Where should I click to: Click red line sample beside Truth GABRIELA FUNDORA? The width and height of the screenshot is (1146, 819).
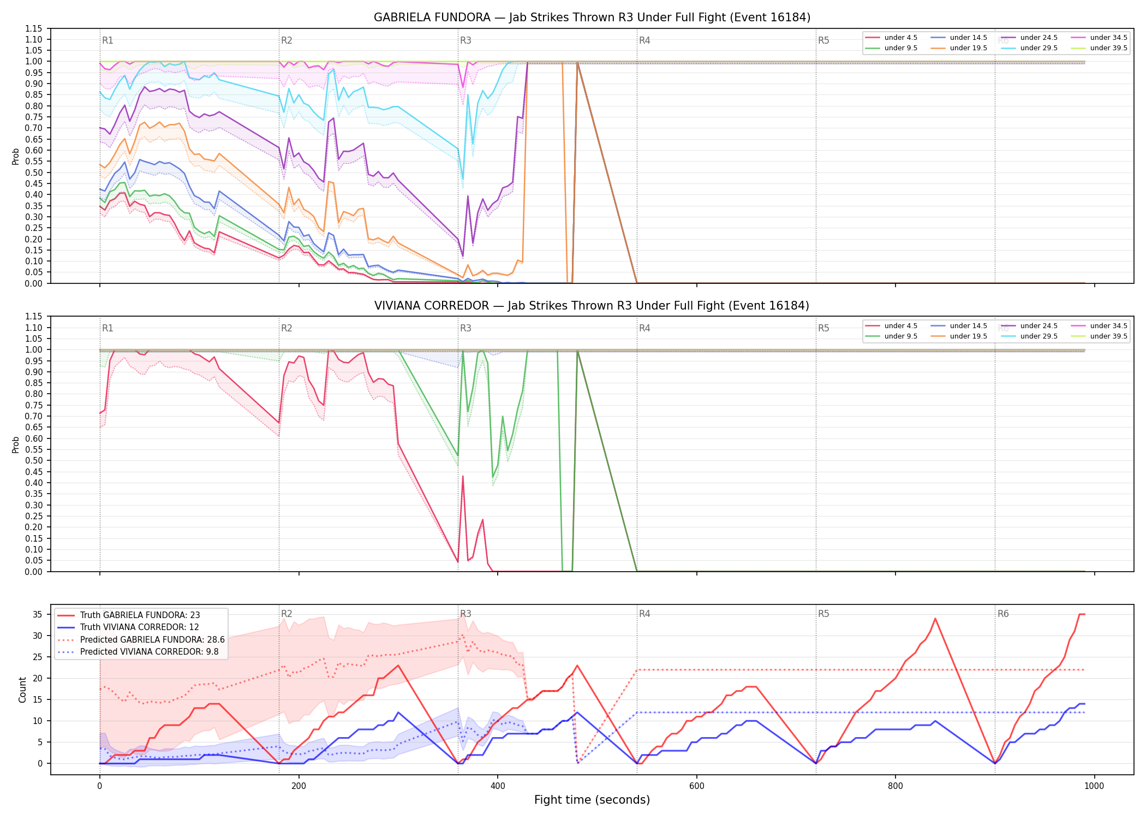coord(65,615)
